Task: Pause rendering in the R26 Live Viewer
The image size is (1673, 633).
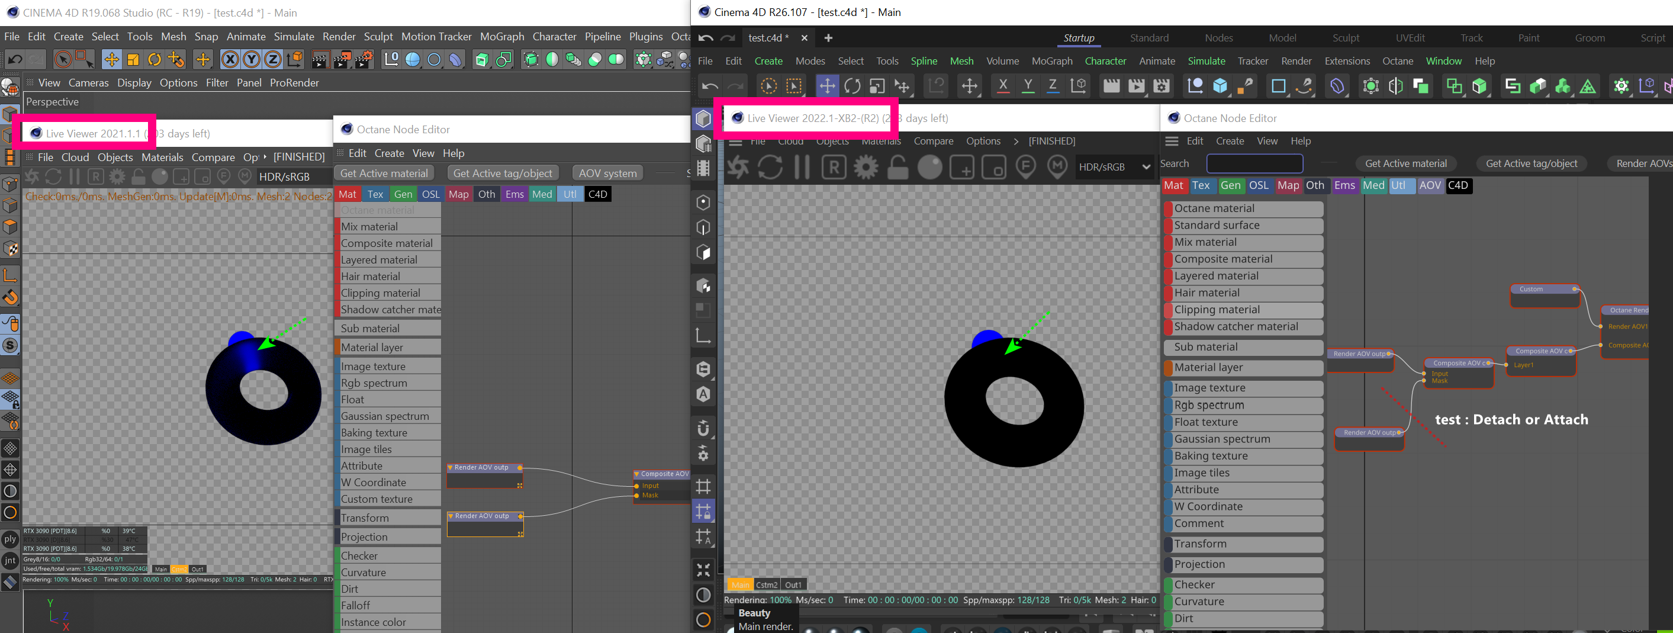Action: tap(802, 167)
